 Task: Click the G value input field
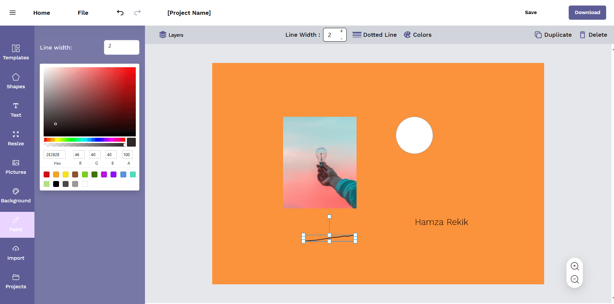click(95, 154)
